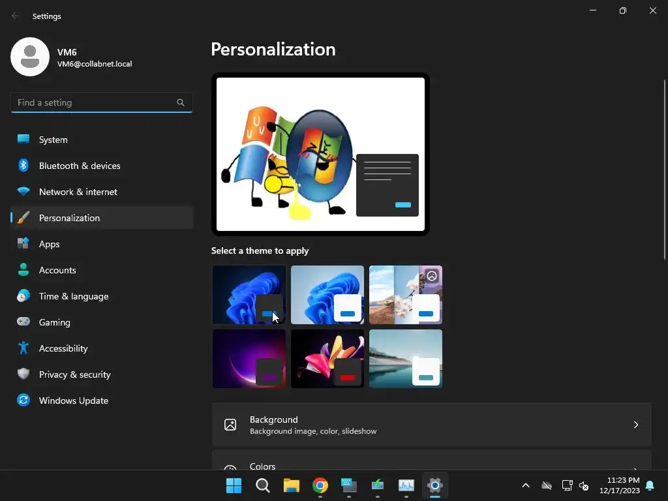Apply the Windows dark blue bloom theme

point(249,295)
